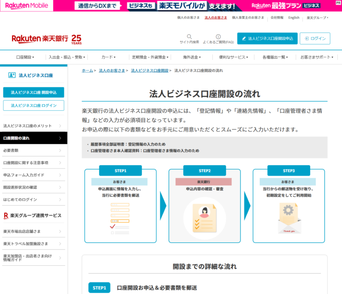Expand the 海外送金 navigation menu
The width and height of the screenshot is (342, 294).
[192, 57]
